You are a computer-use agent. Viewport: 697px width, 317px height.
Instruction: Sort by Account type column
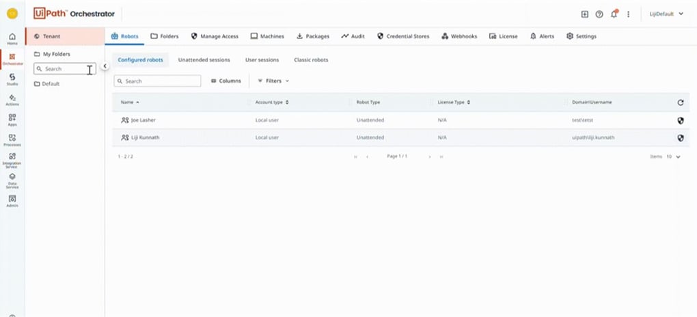[271, 102]
